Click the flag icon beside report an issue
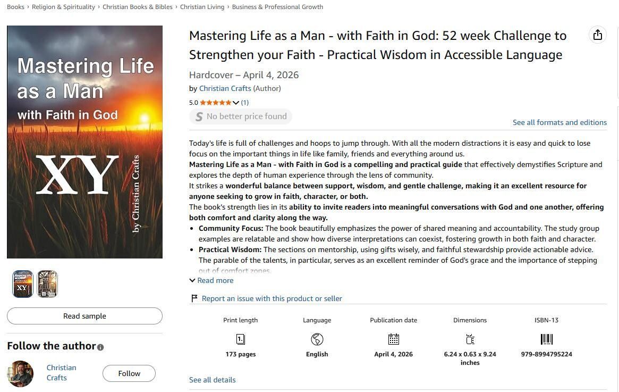The image size is (619, 392). pyautogui.click(x=193, y=298)
